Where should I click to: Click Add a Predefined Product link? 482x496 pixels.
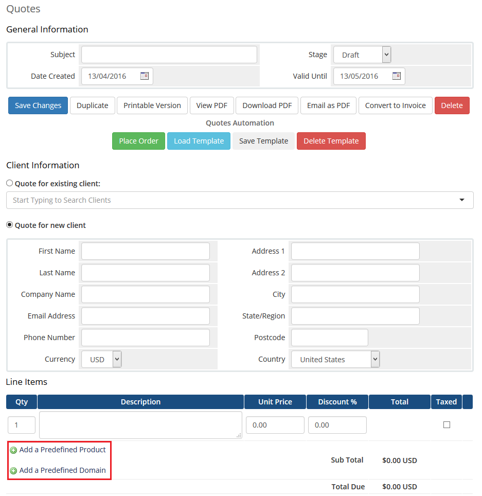62,450
